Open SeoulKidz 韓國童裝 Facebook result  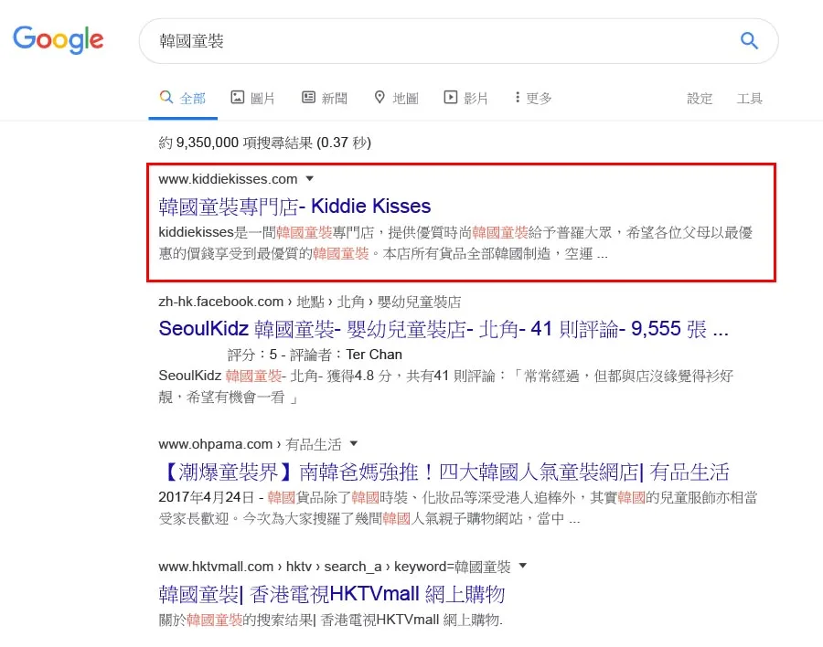coord(444,329)
